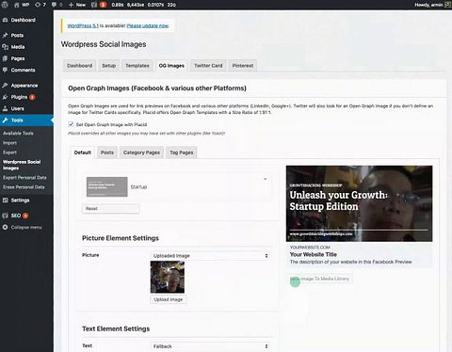Image resolution: width=452 pixels, height=352 pixels.
Task: Click the WordPress 5.1 link
Action: tap(83, 25)
